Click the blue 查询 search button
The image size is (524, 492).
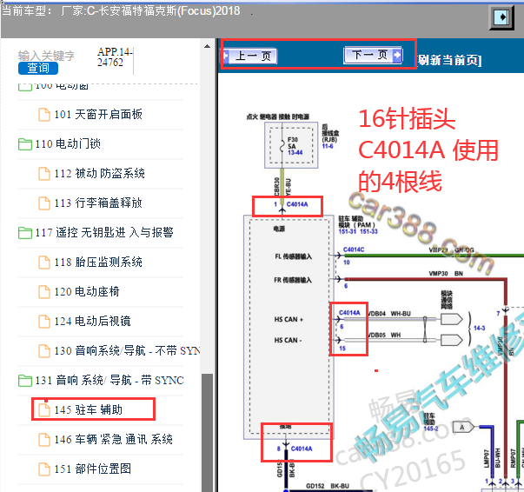click(x=38, y=68)
